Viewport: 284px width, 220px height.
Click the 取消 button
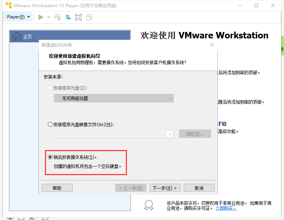(199, 188)
